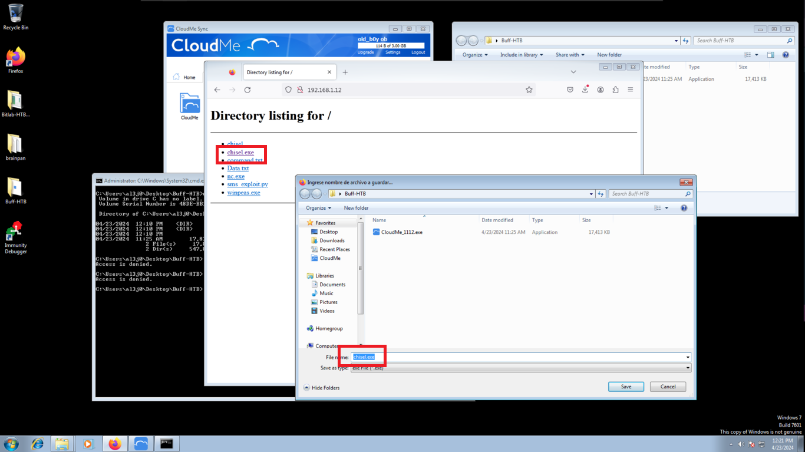Switch to the command prompt taskbar icon
The height and width of the screenshot is (452, 805).
pos(167,444)
